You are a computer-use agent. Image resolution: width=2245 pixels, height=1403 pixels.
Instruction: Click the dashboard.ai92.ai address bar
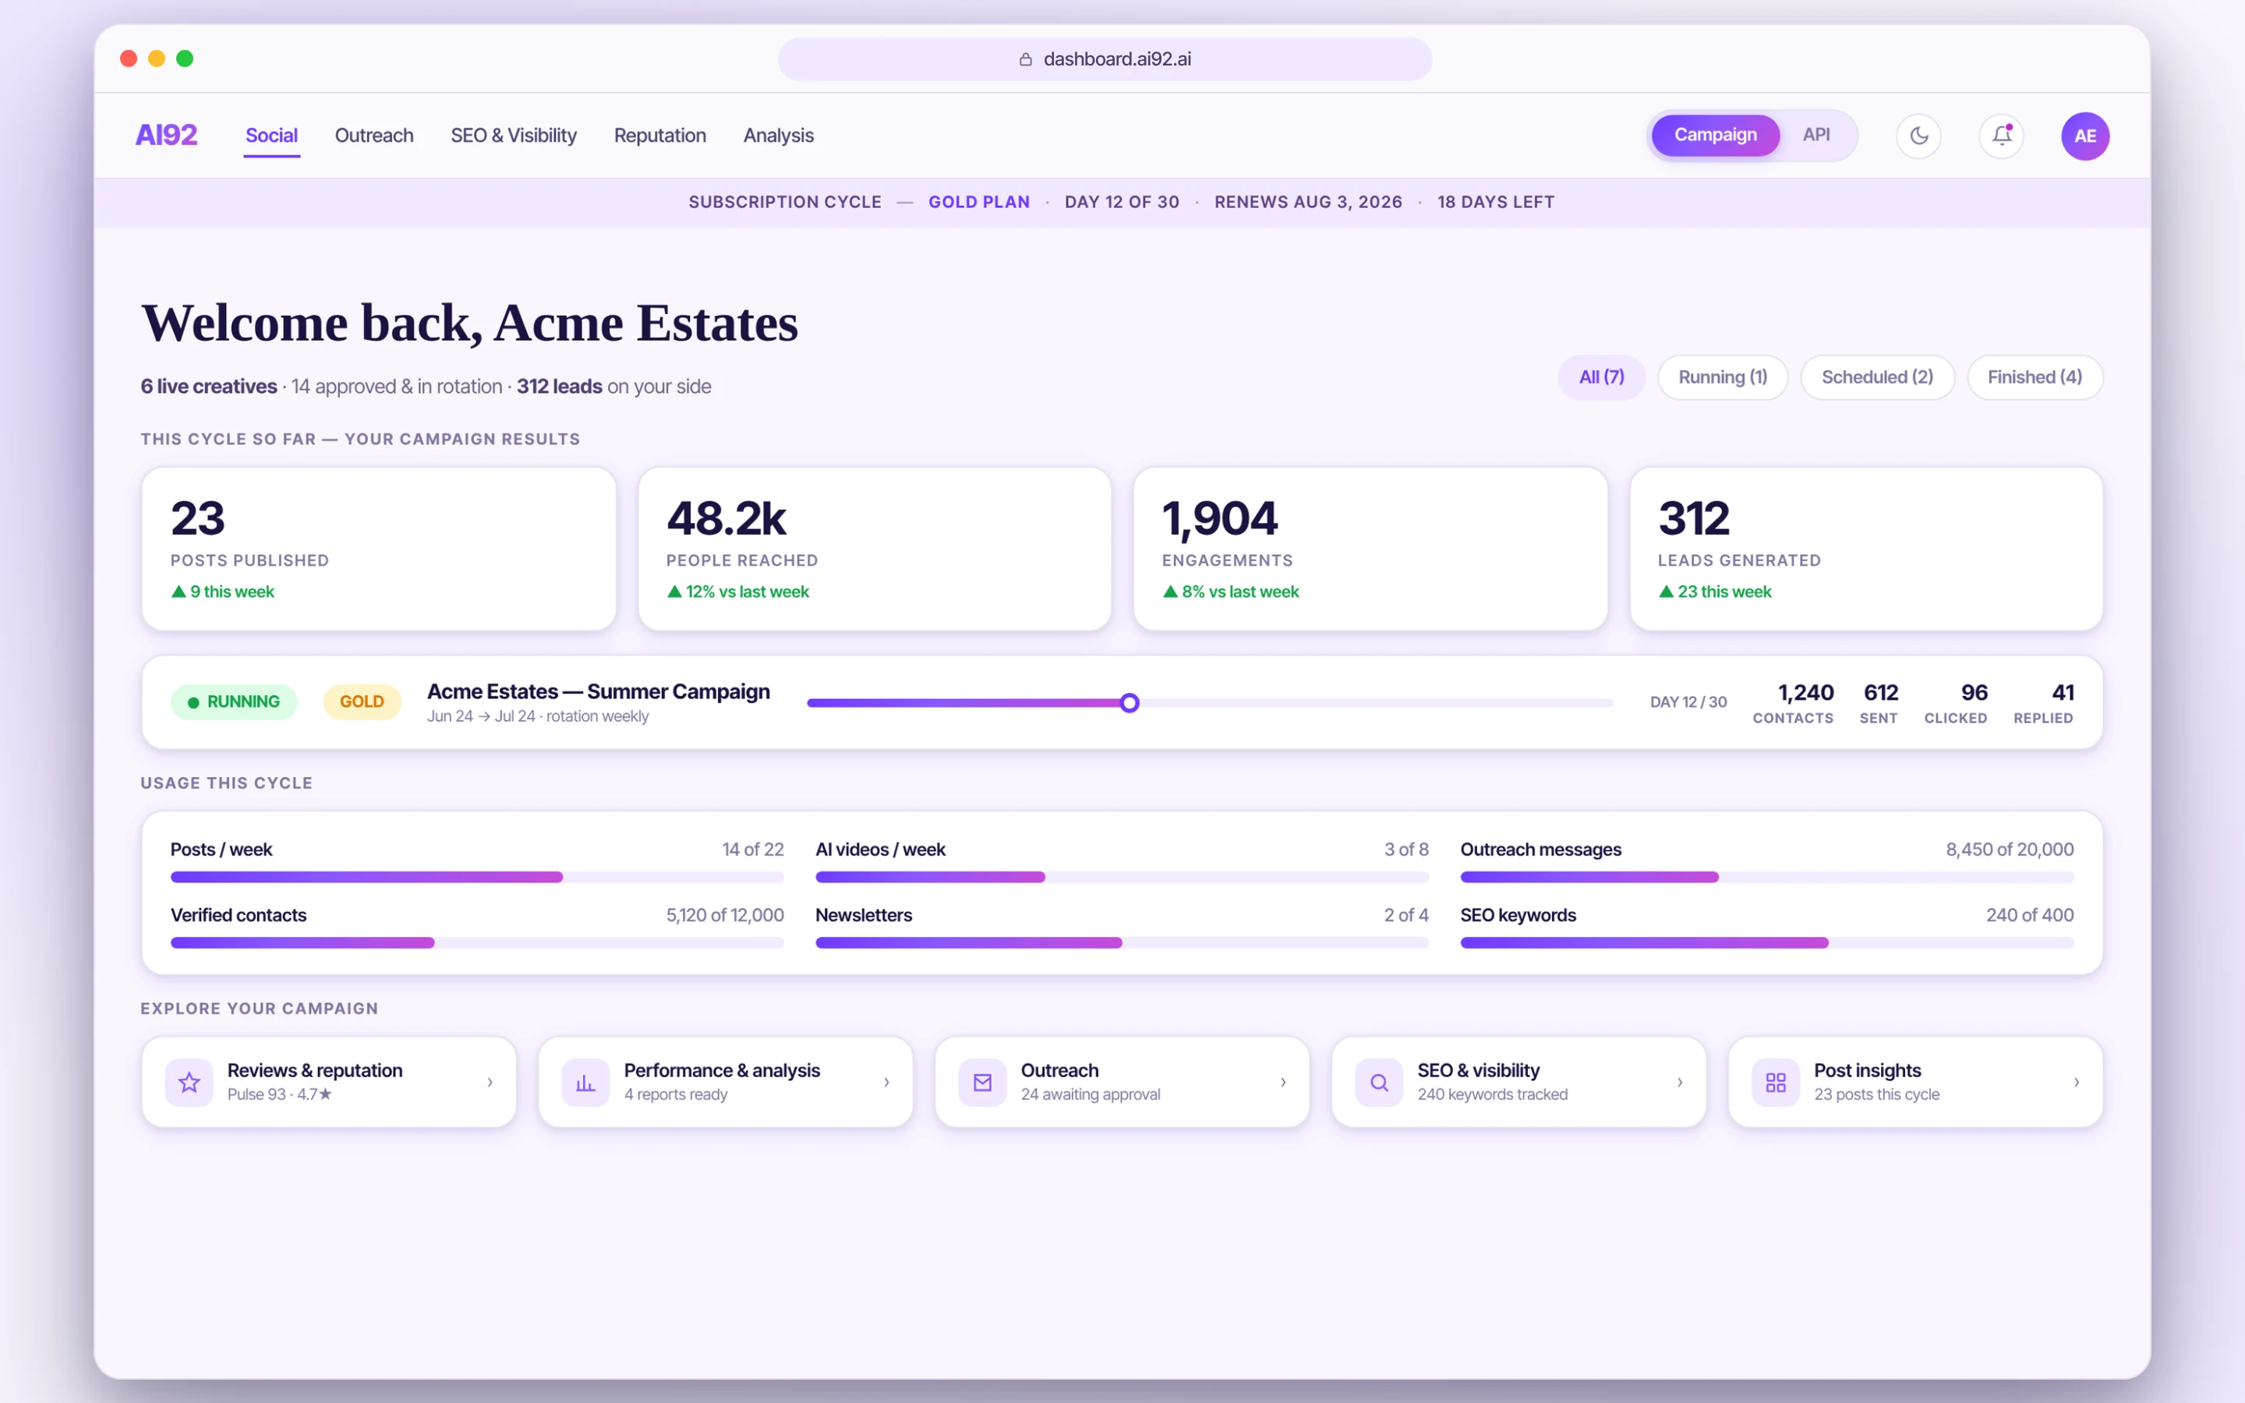point(1105,59)
